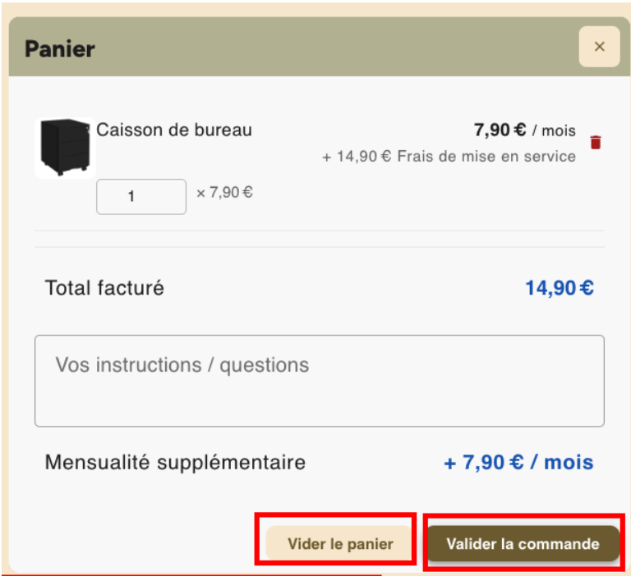
Task: Select the blue + 7,90 € / mois amount
Action: coord(518,462)
